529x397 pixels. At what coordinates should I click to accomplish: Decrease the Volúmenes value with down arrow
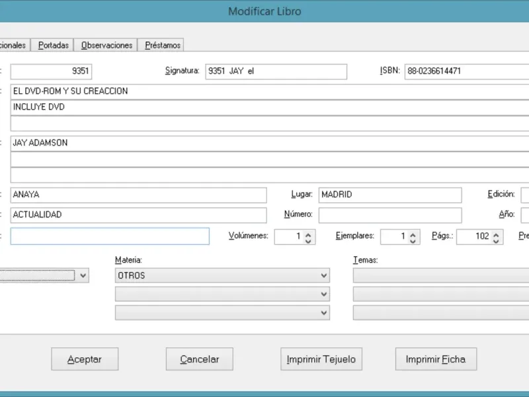point(309,240)
